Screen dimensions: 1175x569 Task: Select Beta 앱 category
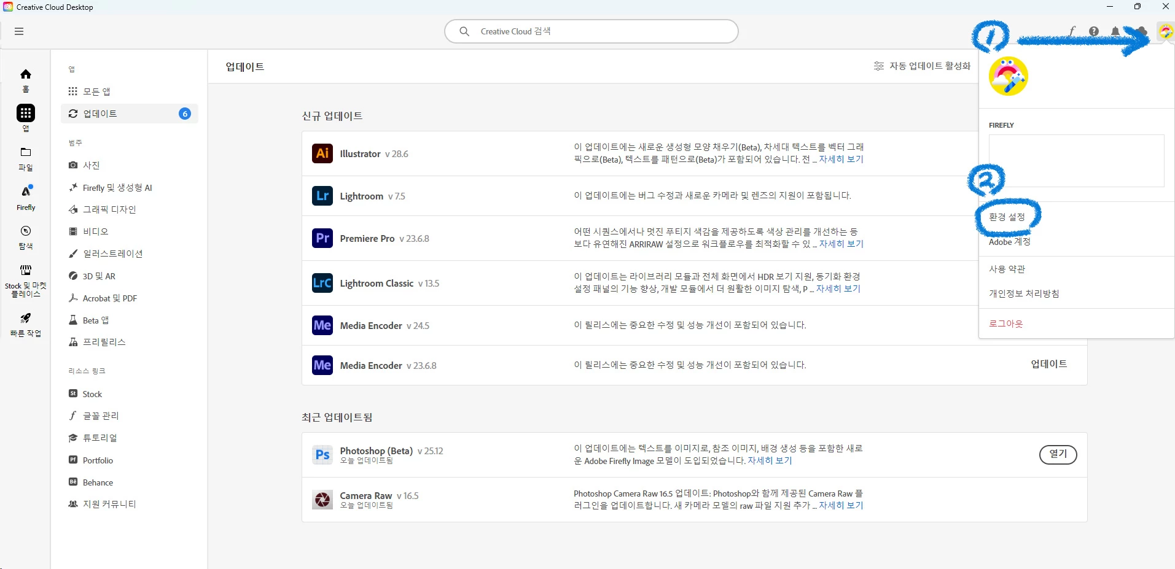pyautogui.click(x=130, y=320)
